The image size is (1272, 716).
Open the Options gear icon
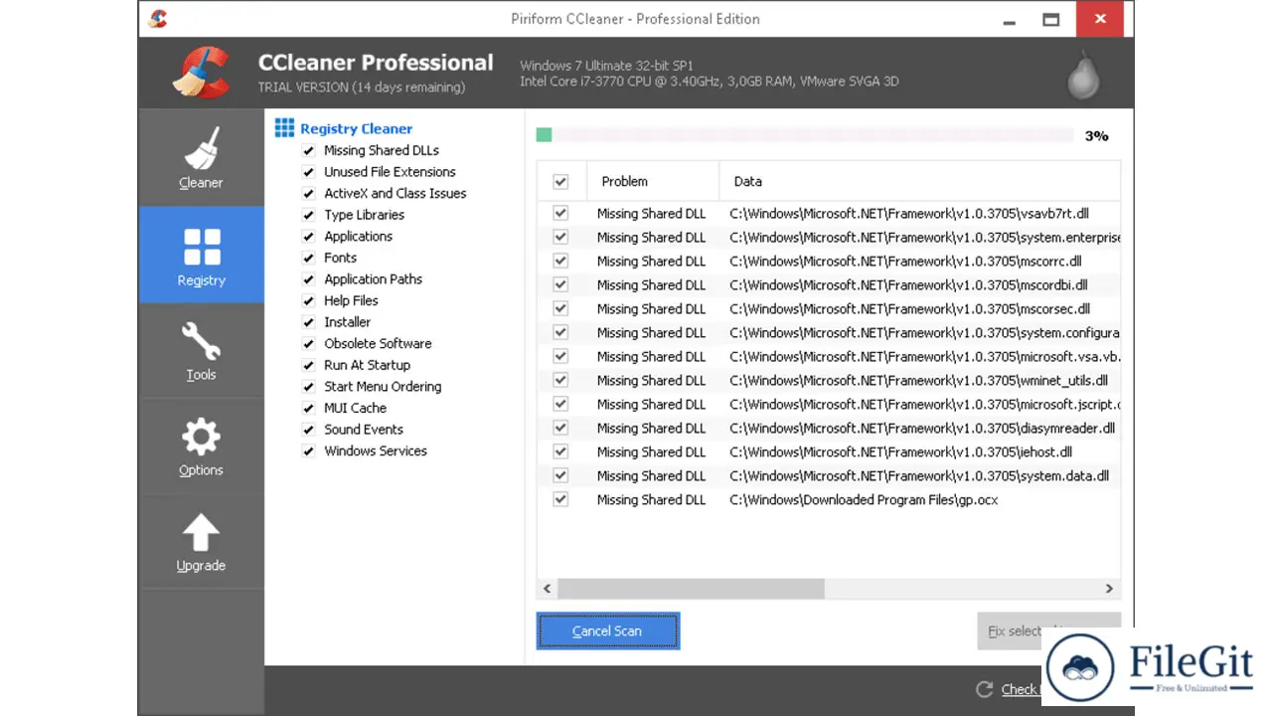(201, 438)
